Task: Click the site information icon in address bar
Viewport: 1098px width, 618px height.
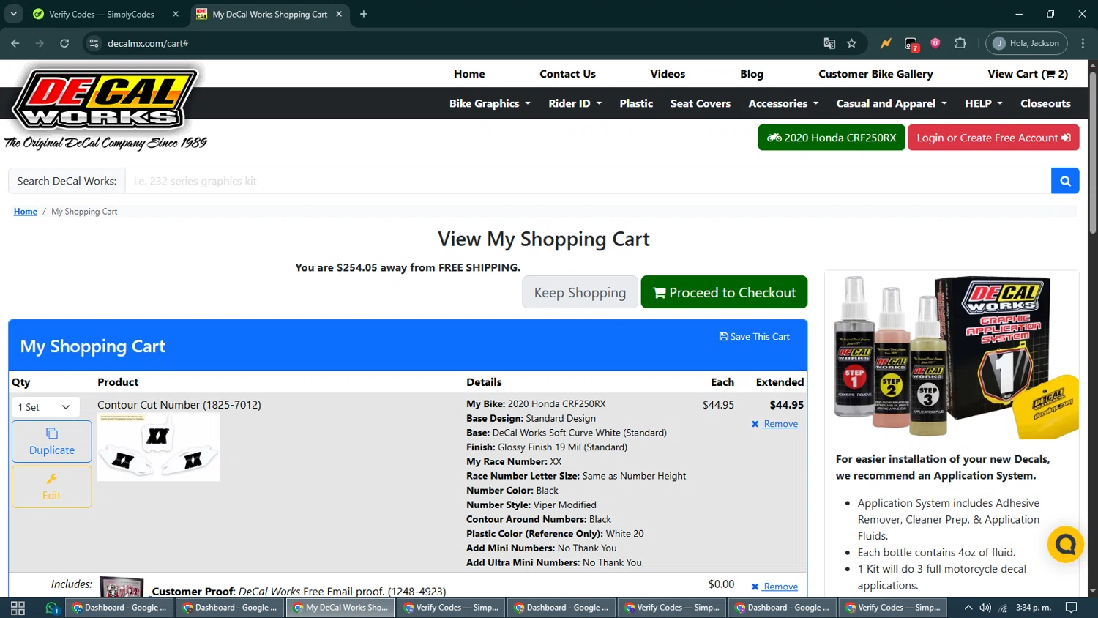Action: pos(94,43)
